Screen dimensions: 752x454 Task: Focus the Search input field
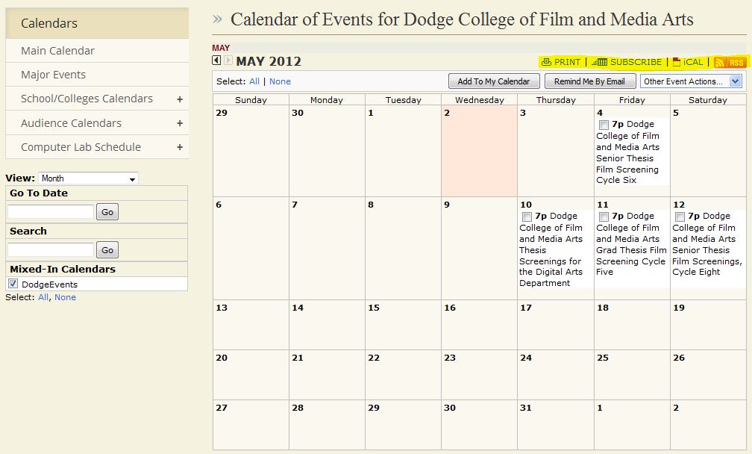[x=51, y=249]
